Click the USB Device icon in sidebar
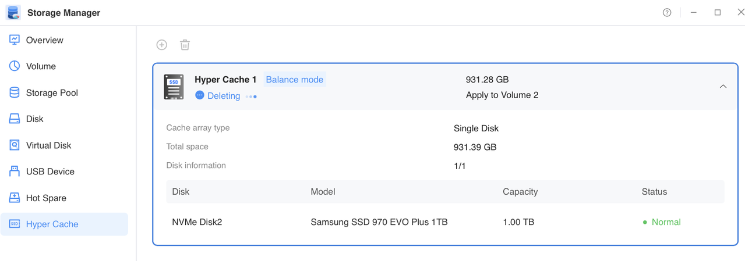 click(x=15, y=171)
